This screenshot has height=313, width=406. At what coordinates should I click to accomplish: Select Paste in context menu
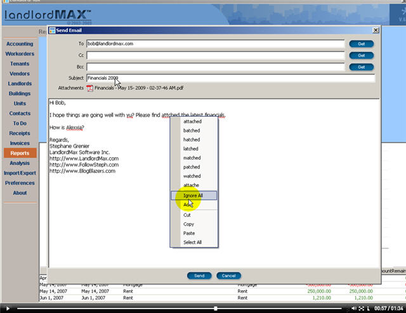194,233
